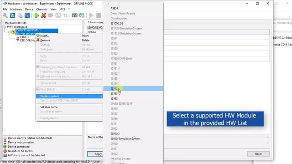Select ES593-D in hardware list
The width and height of the screenshot is (292, 164).
pyautogui.click(x=133, y=93)
